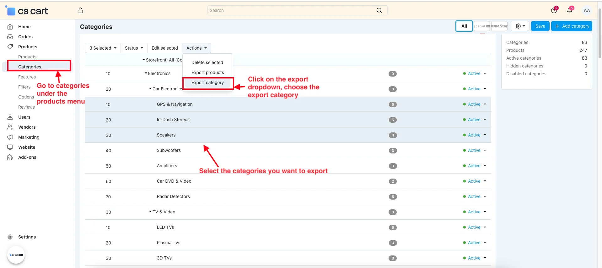
Task: Click the lock icon near the logo
Action: click(x=80, y=10)
